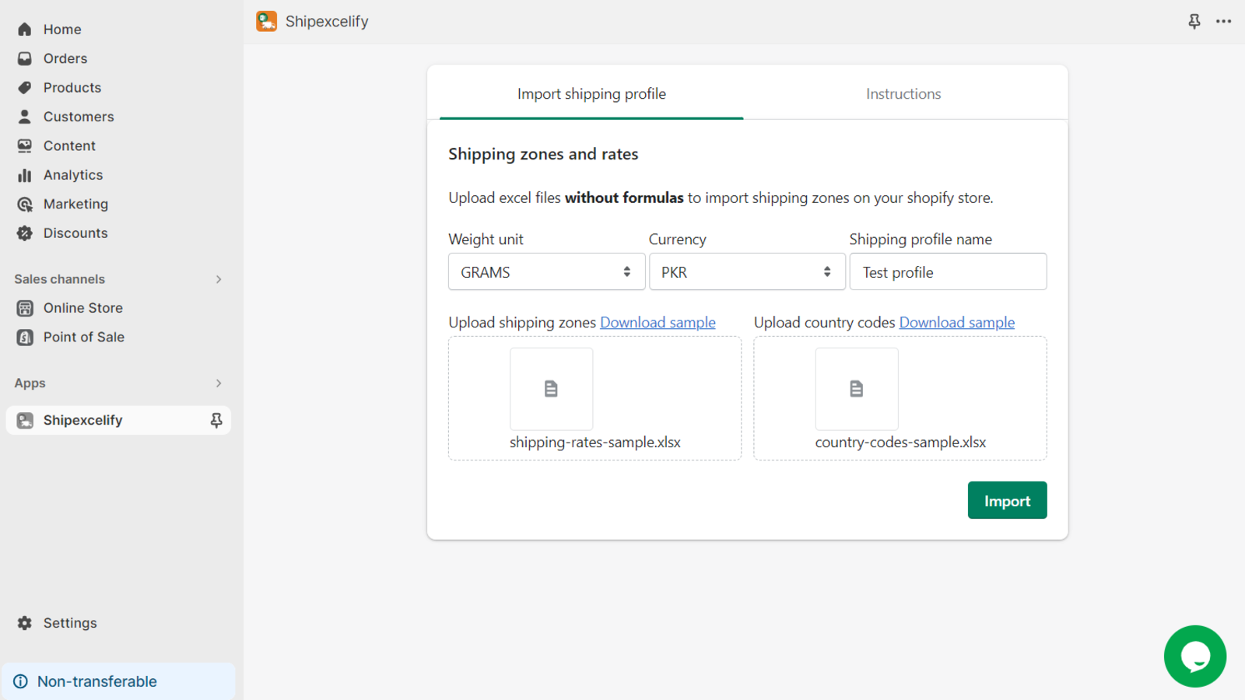
Task: Click the Shipexcelify app icon in sidebar
Action: coord(25,420)
